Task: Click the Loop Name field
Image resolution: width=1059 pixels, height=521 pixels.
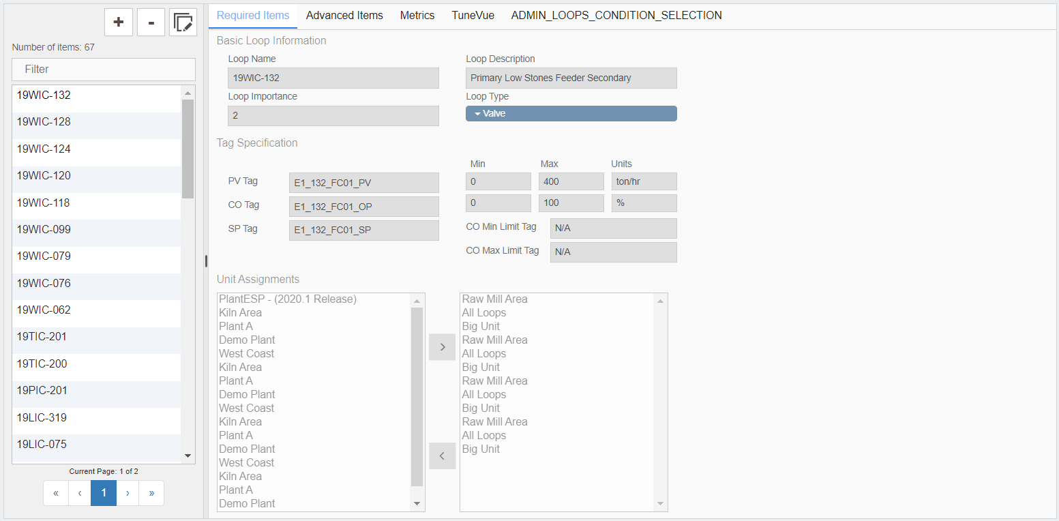Action: click(x=333, y=78)
